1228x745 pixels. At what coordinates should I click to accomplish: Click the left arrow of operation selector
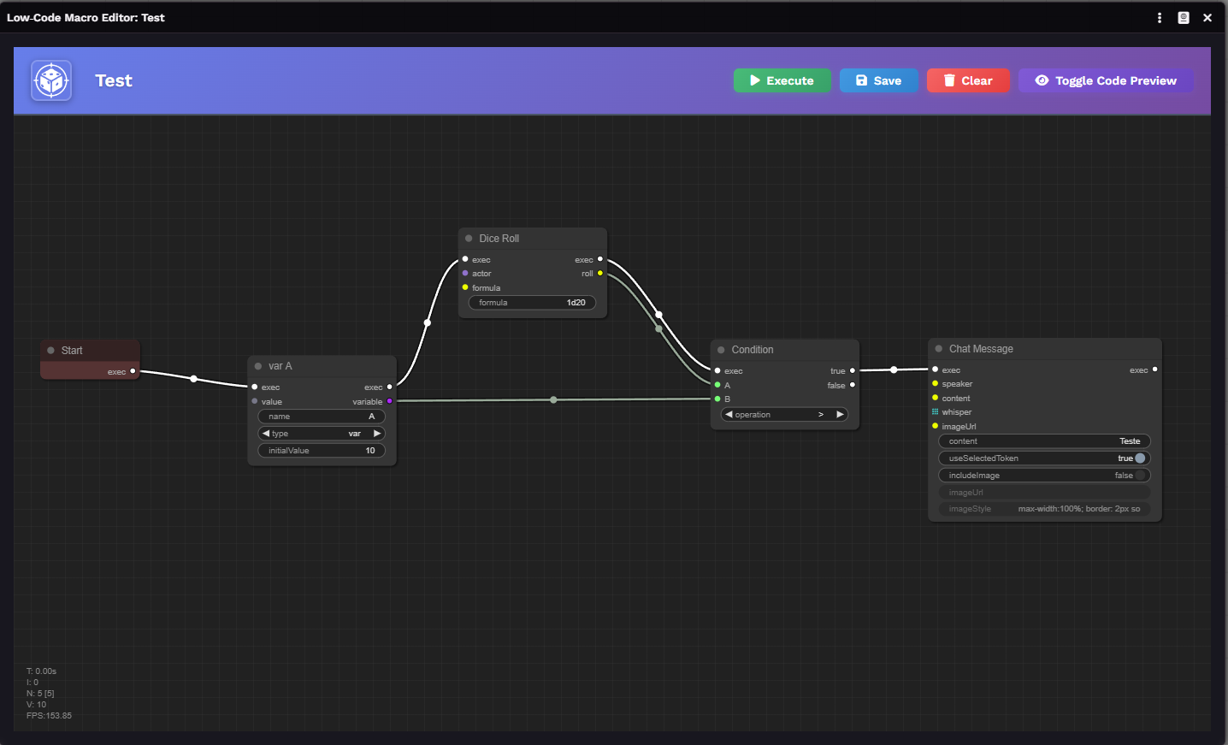[729, 415]
